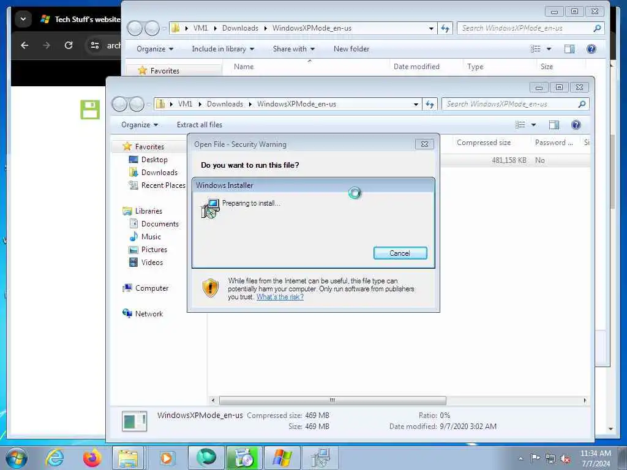This screenshot has height=470, width=627.
Task: Sort by Name column in back window
Action: coord(244,67)
